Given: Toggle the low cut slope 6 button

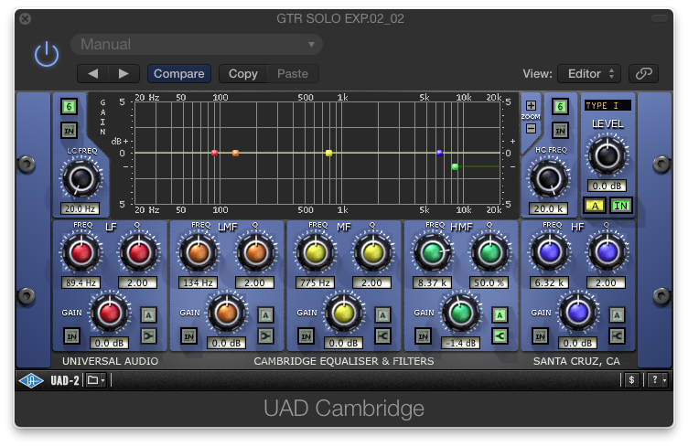Looking at the screenshot, I should [x=69, y=106].
